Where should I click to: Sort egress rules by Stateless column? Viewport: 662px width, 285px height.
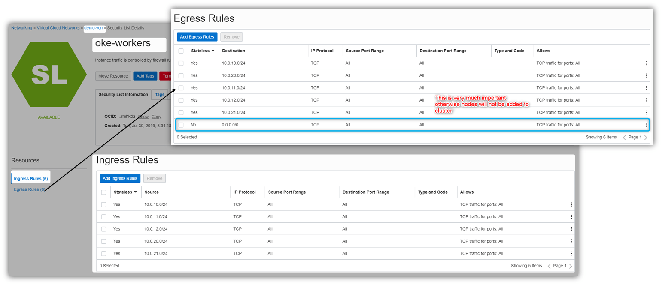click(203, 51)
